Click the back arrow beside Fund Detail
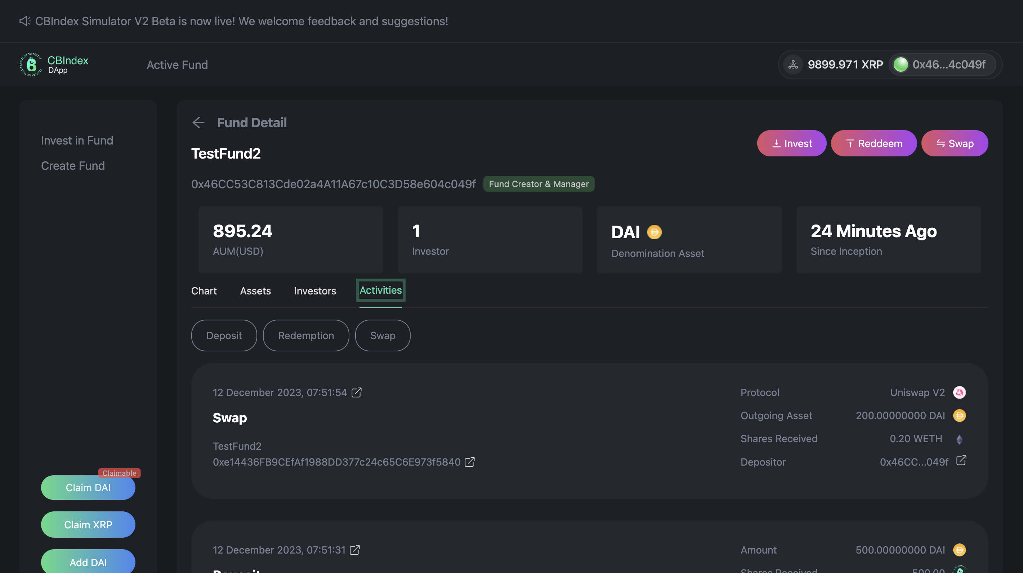 point(198,123)
